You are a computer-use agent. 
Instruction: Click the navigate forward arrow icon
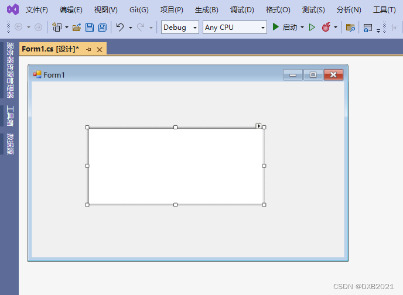(38, 27)
